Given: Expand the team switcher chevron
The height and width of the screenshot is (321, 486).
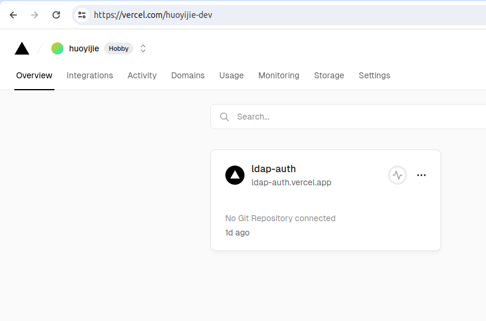Looking at the screenshot, I should [x=143, y=48].
